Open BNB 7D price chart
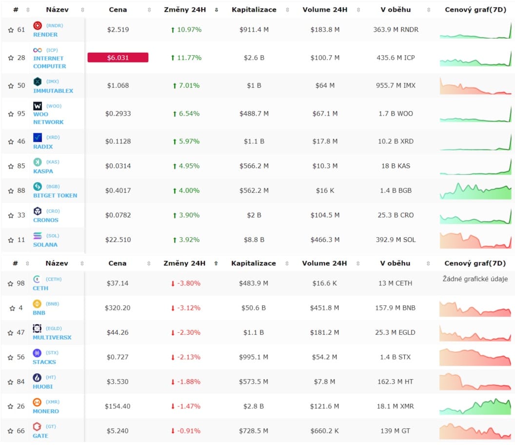 (475, 308)
